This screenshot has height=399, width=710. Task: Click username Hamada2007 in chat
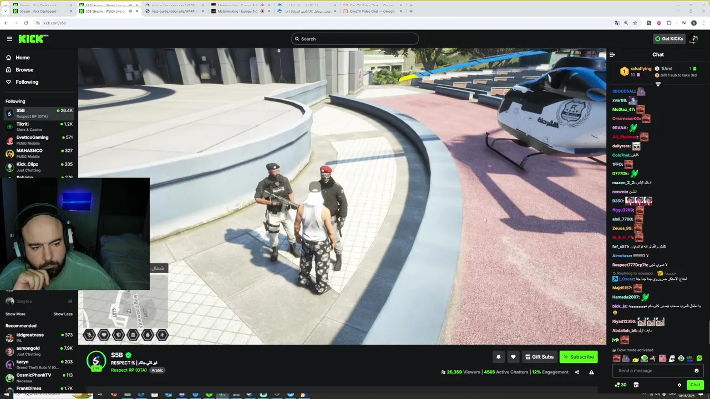[x=626, y=297]
